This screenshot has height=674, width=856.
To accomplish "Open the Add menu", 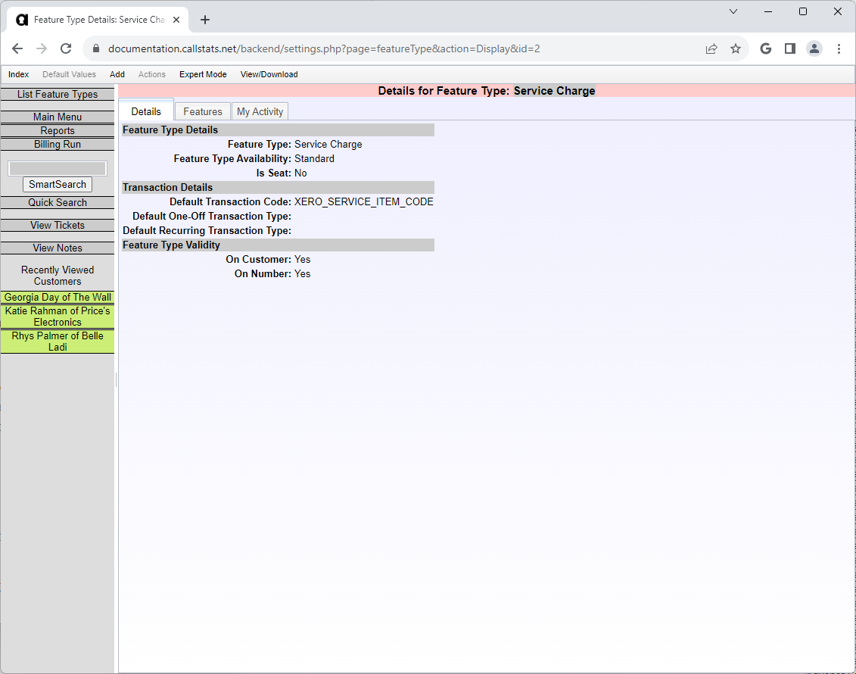I will 117,74.
